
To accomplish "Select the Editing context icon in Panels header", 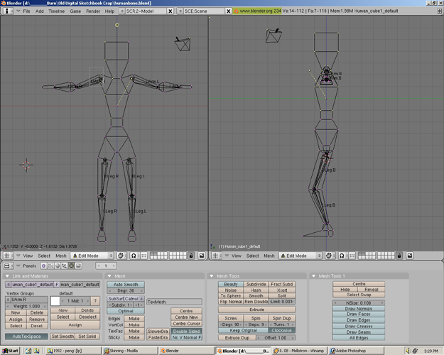I will 71,266.
